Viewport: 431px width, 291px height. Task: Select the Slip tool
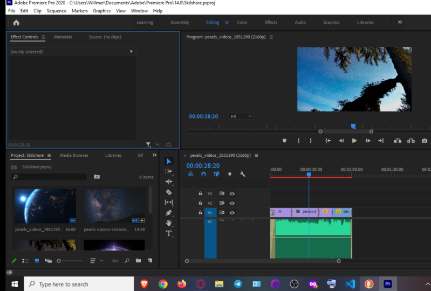pyautogui.click(x=168, y=202)
